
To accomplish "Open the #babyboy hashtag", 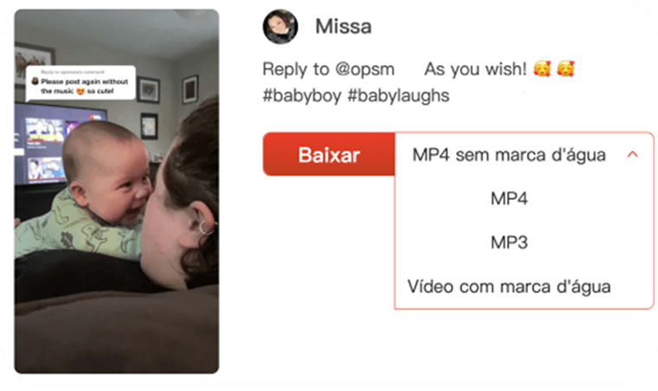I will (x=301, y=95).
